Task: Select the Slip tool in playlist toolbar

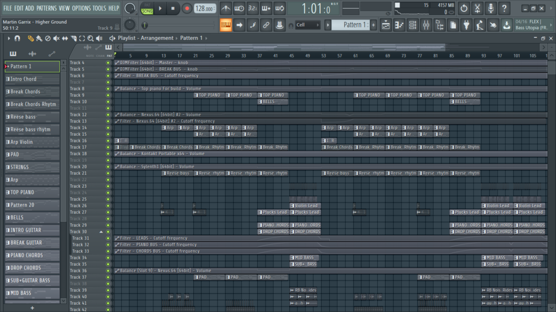Action: pyautogui.click(x=65, y=38)
